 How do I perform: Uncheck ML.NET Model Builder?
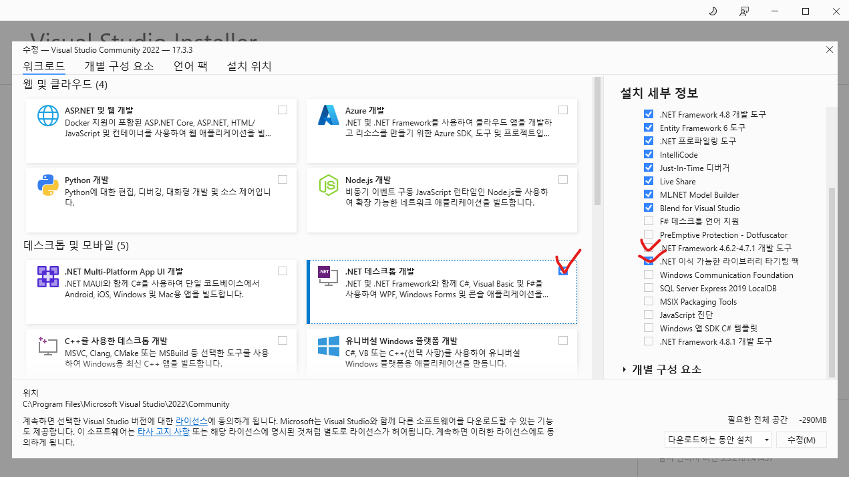648,194
